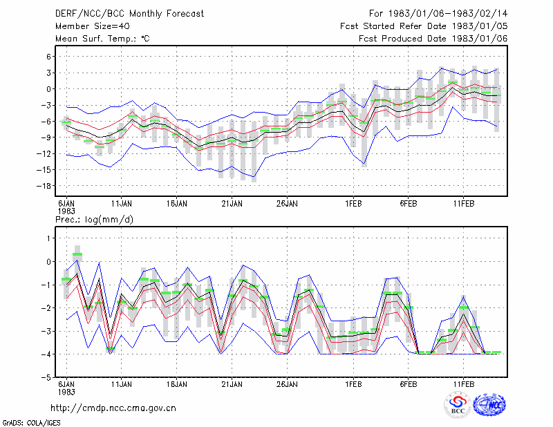553x427 pixels.
Task: Click the Prec.: log(mm/d) chart label
Action: pyautogui.click(x=95, y=220)
